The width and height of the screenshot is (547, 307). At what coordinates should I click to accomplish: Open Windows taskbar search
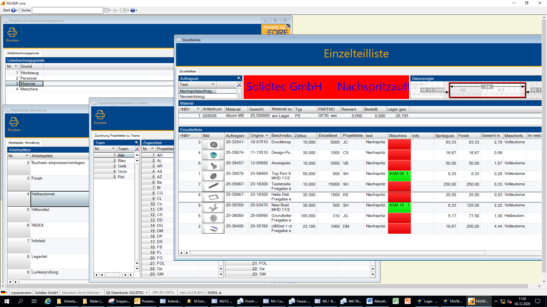point(21,301)
